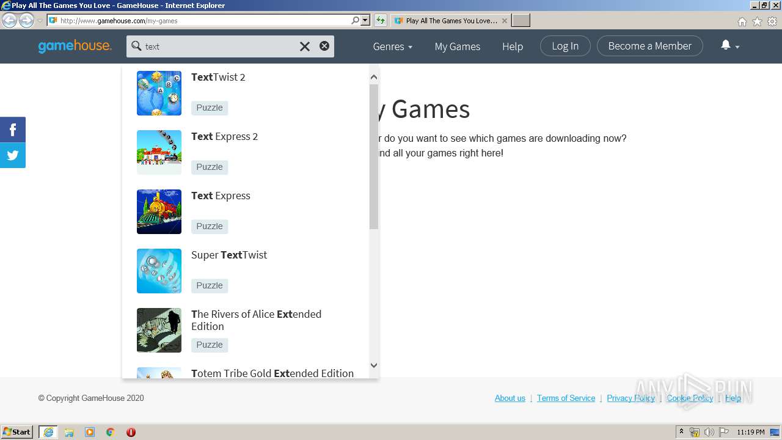Open the Terms of Service footer link
The image size is (782, 440).
[x=566, y=398]
